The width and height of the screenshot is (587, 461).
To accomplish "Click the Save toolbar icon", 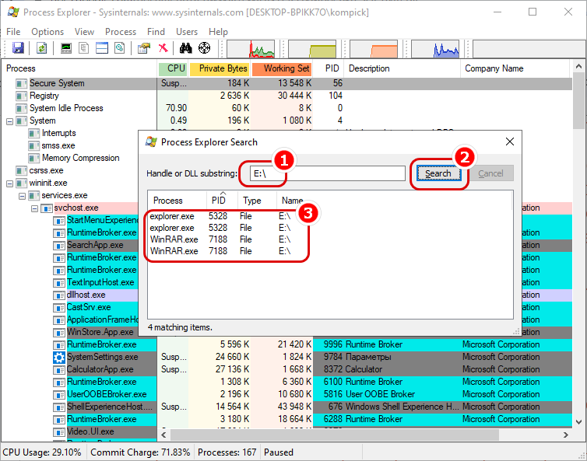I will pyautogui.click(x=18, y=48).
